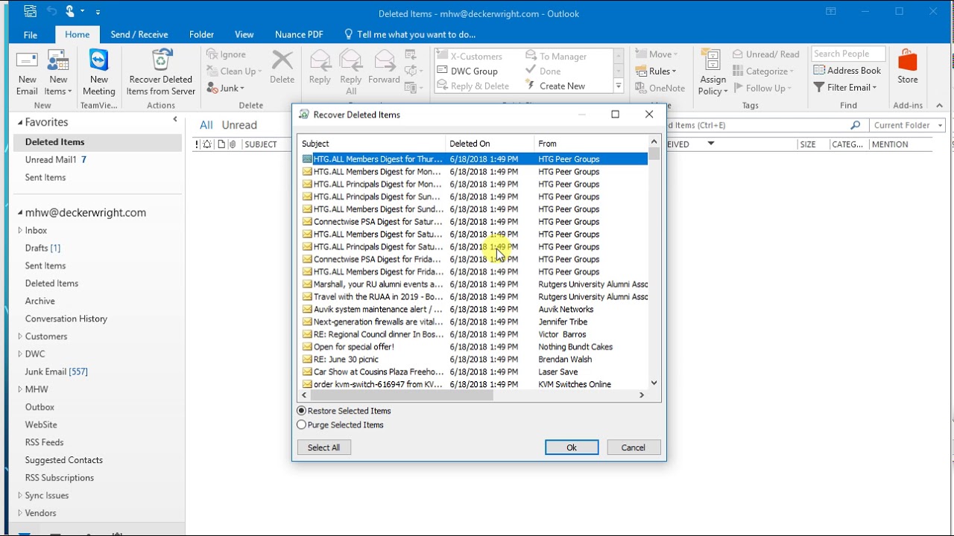
Task: Open the Junk dropdown
Action: click(x=226, y=88)
